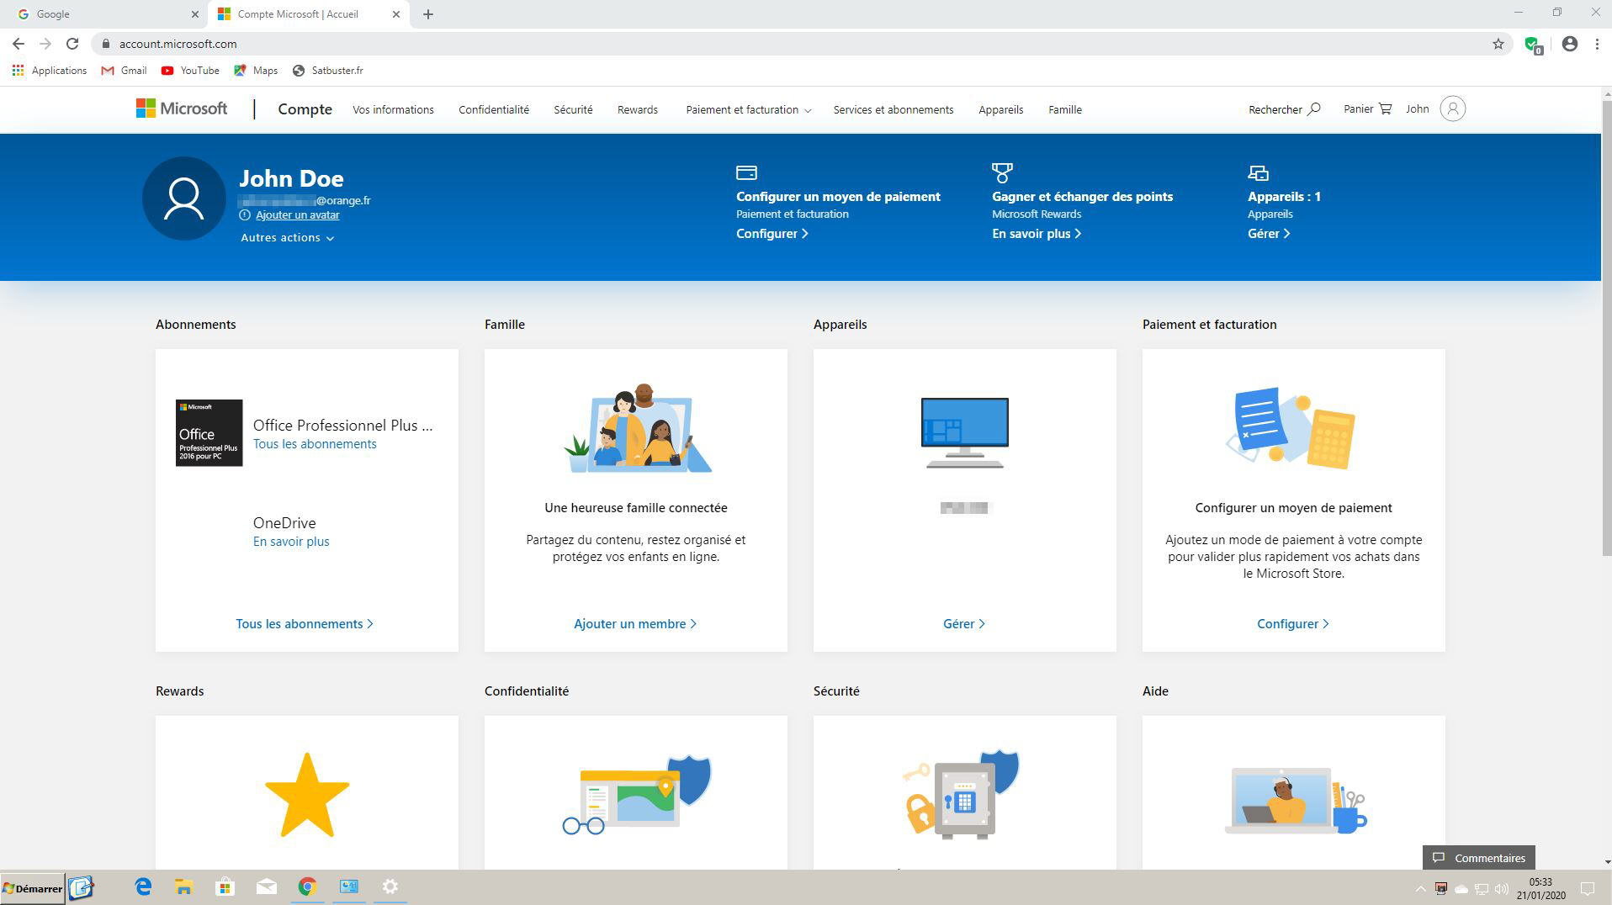
Task: Click Configurer in the Paiement et facturation card
Action: click(1293, 624)
